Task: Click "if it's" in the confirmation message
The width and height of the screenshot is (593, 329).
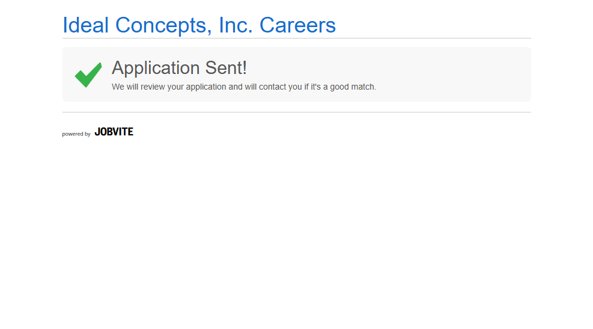Action: (x=315, y=87)
